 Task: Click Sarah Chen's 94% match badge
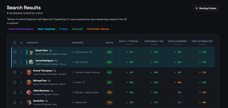coord(109,52)
